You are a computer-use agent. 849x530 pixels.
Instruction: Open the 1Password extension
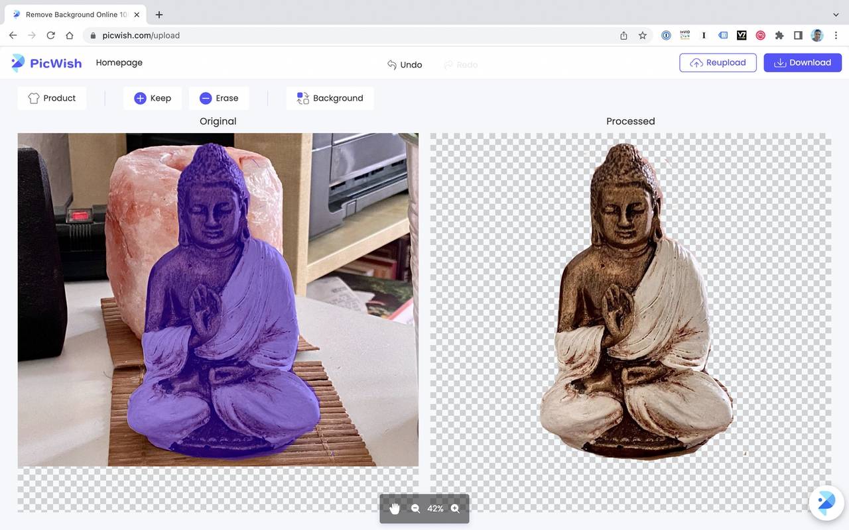point(666,36)
